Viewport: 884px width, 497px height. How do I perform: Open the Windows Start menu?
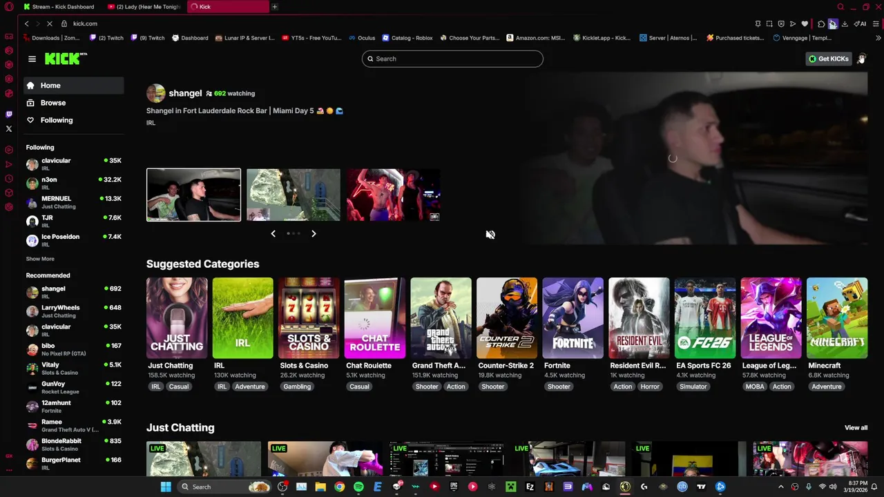coord(166,487)
